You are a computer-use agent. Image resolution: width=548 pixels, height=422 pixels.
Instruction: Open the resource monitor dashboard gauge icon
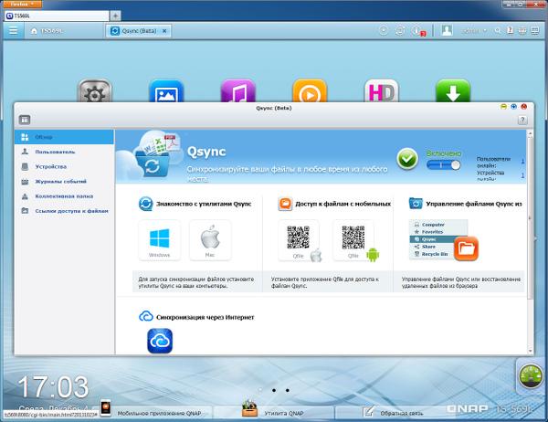pyautogui.click(x=530, y=375)
